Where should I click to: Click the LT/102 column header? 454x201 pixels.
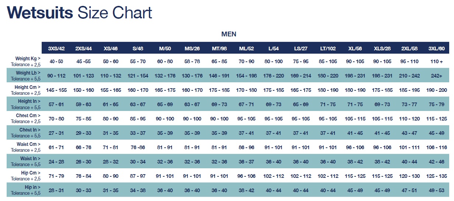pos(327,48)
